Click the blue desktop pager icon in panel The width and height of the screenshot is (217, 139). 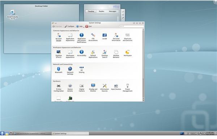click(182, 133)
